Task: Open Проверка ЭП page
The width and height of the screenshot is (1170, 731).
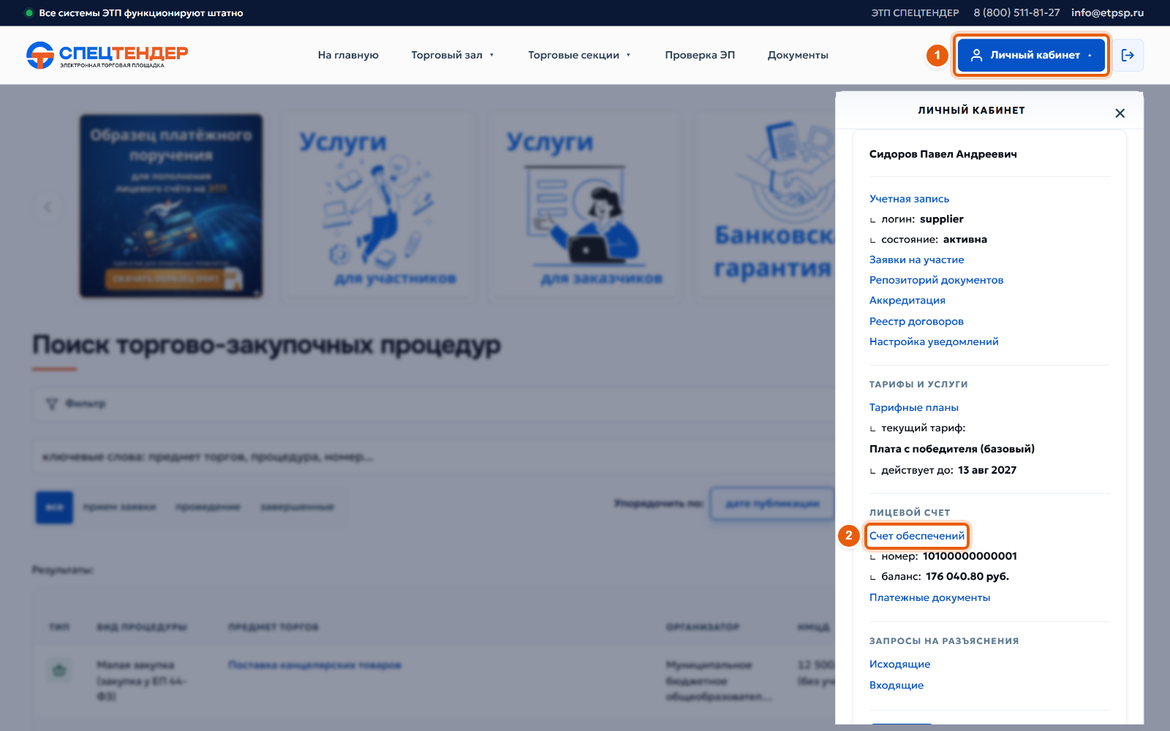Action: click(700, 55)
